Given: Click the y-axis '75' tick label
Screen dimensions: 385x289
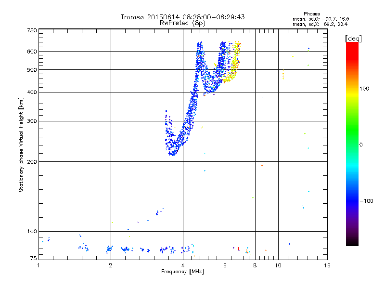Looking at the screenshot, I should coord(34,258).
